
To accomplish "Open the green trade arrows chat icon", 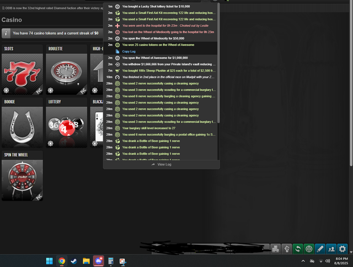I will tap(298, 249).
